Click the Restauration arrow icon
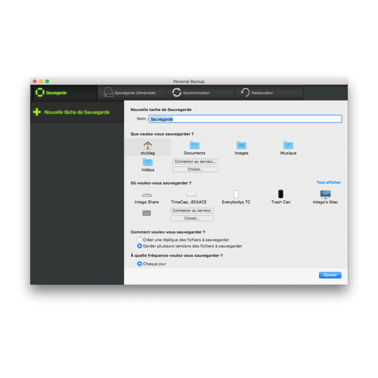The image size is (378, 378). 245,92
